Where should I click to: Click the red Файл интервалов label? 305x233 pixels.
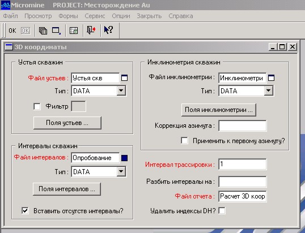coord(41,157)
